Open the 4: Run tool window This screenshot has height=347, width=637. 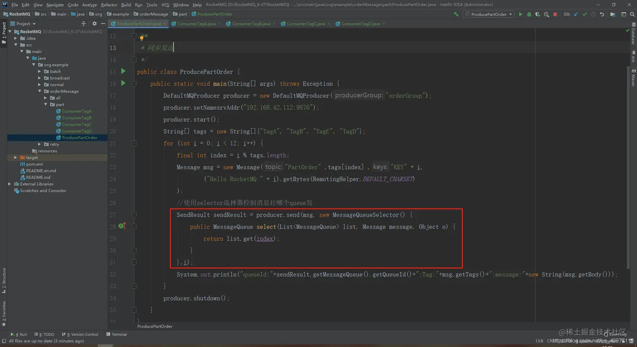(x=19, y=334)
